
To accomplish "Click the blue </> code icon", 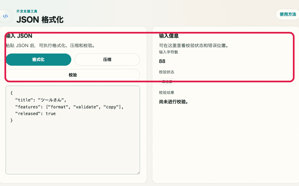I will click(x=6, y=16).
